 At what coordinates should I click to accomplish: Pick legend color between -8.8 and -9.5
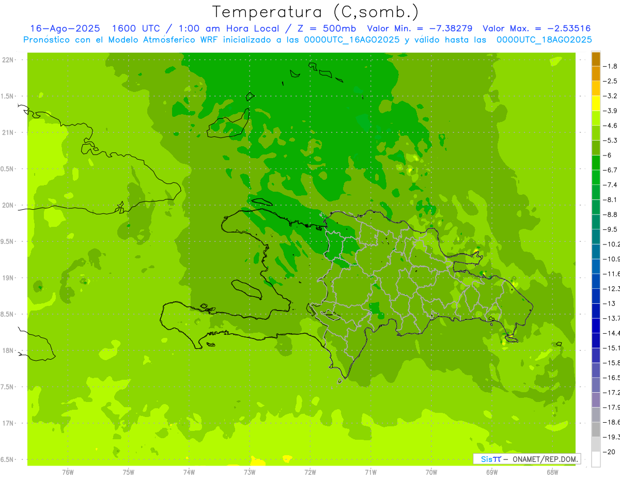click(x=596, y=222)
